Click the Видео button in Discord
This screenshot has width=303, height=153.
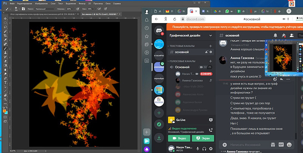(179, 138)
